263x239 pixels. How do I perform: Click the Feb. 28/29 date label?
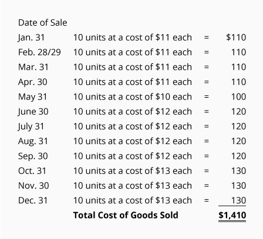coord(39,52)
